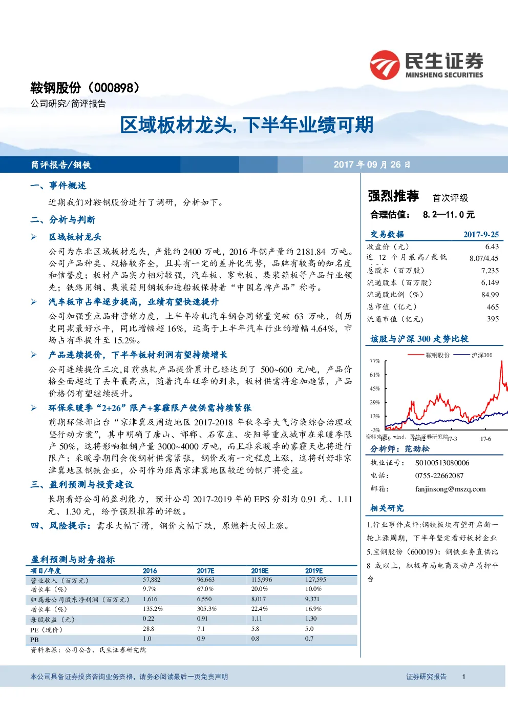Click the license number S0100513080006
The height and width of the screenshot is (719, 508).
point(442,463)
